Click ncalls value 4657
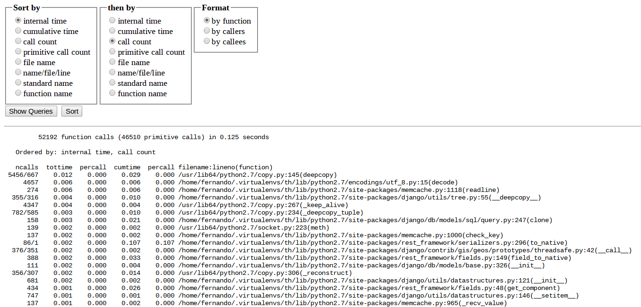 point(31,183)
